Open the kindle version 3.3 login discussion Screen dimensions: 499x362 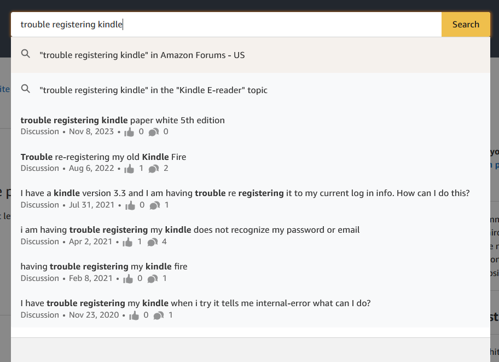point(245,193)
